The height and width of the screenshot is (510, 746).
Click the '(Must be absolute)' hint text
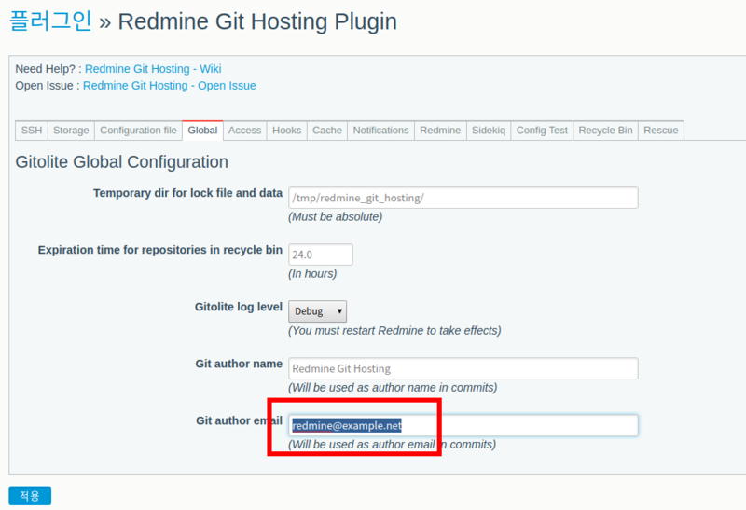click(x=336, y=217)
